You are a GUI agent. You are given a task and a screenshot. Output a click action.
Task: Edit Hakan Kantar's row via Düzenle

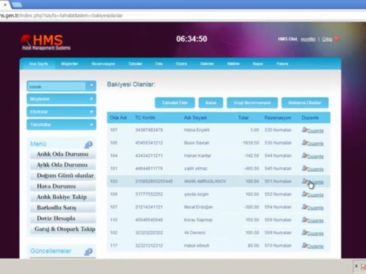313,156
